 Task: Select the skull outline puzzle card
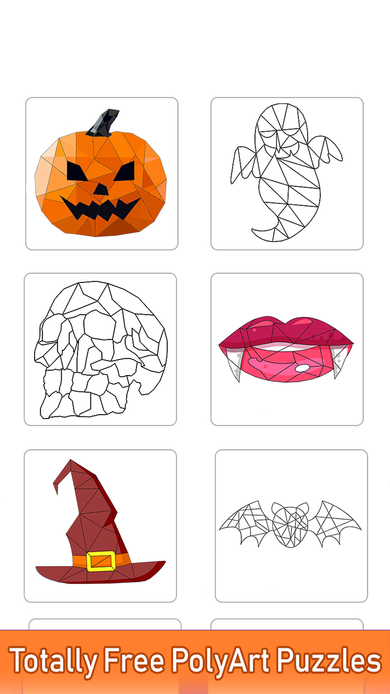100,349
